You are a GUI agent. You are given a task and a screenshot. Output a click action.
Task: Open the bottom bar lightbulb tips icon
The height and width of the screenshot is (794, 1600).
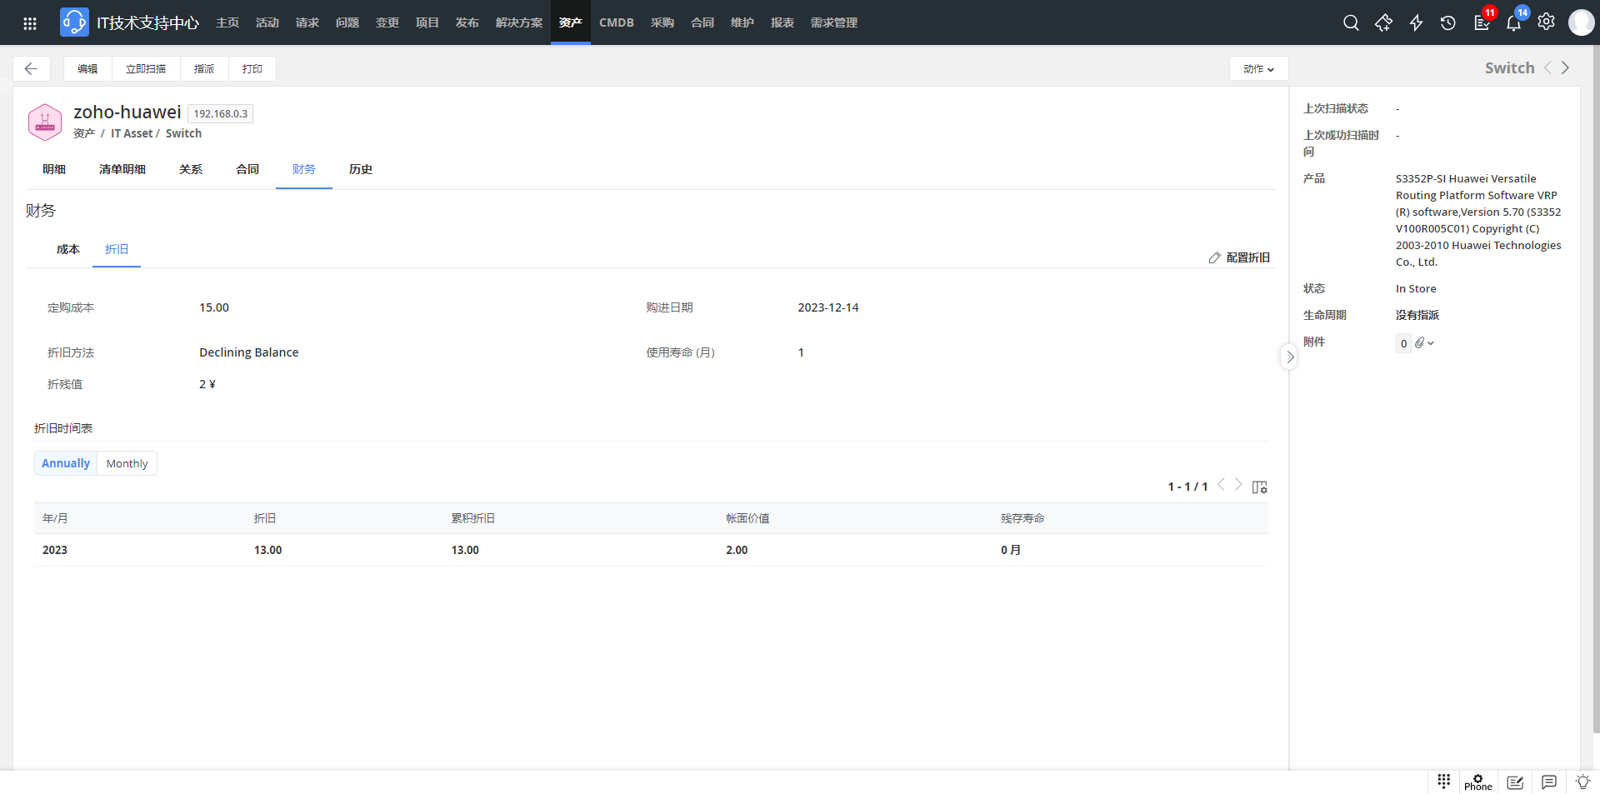pyautogui.click(x=1582, y=782)
